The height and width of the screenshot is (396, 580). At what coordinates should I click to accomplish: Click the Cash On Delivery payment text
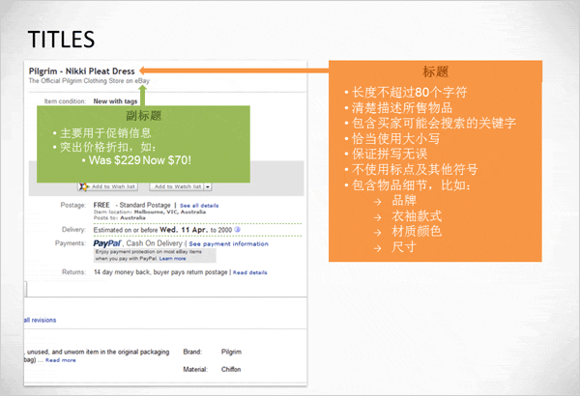155,243
